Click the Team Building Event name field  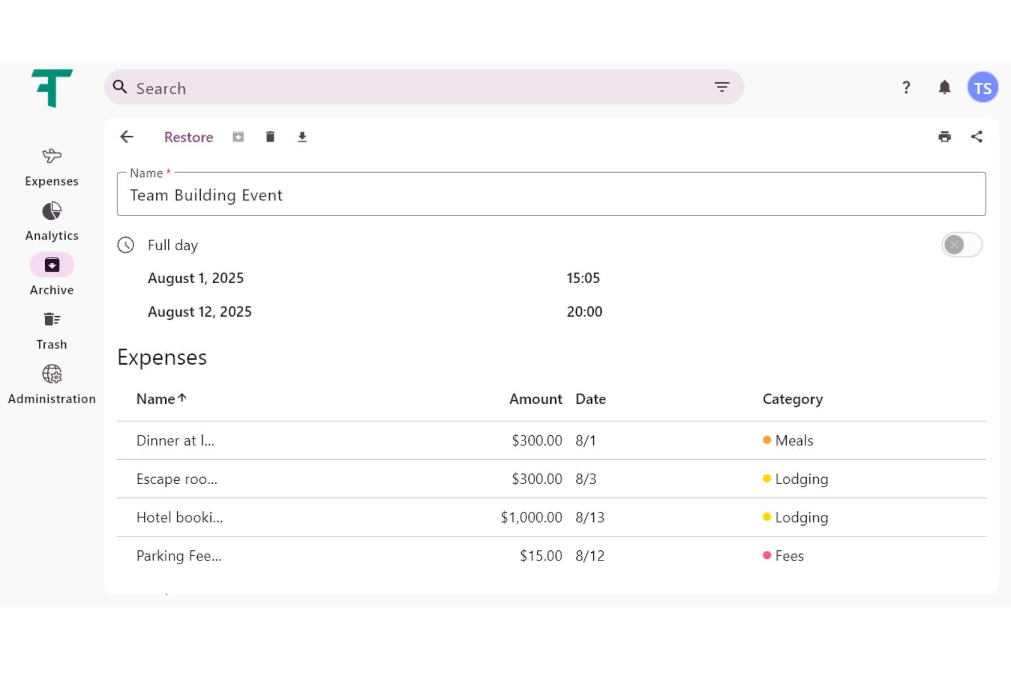click(x=550, y=195)
